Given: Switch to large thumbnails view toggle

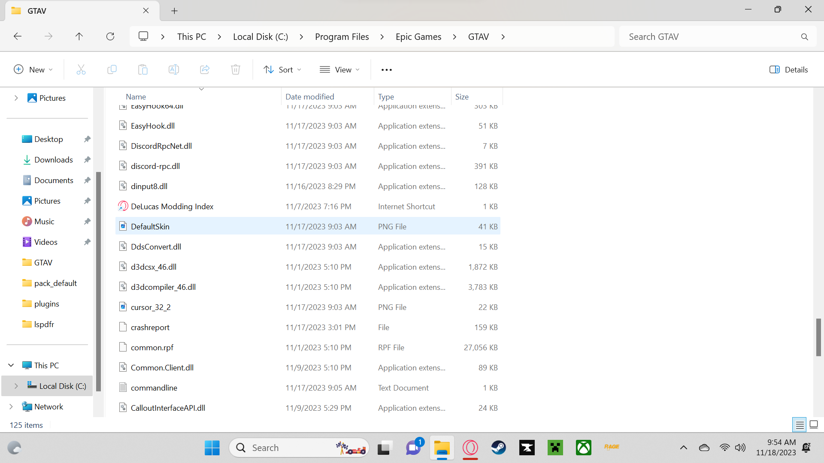Looking at the screenshot, I should click(x=814, y=425).
